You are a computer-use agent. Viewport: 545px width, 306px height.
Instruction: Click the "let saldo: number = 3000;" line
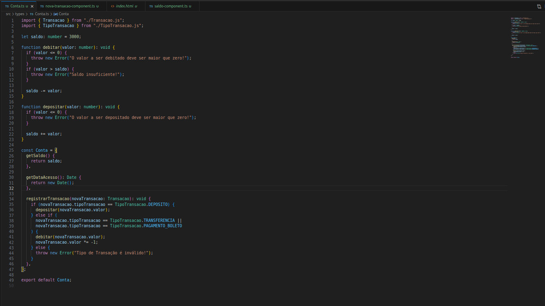pyautogui.click(x=51, y=37)
